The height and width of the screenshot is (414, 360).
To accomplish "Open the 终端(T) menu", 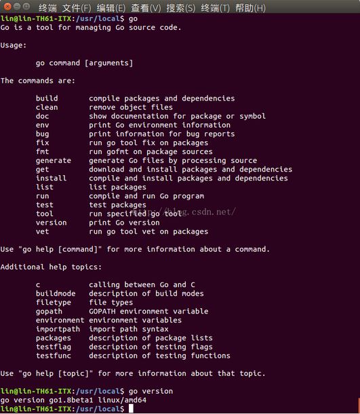I will tap(215, 8).
